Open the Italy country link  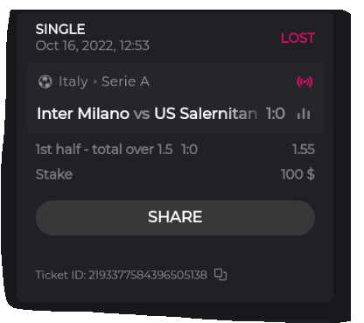pos(73,81)
